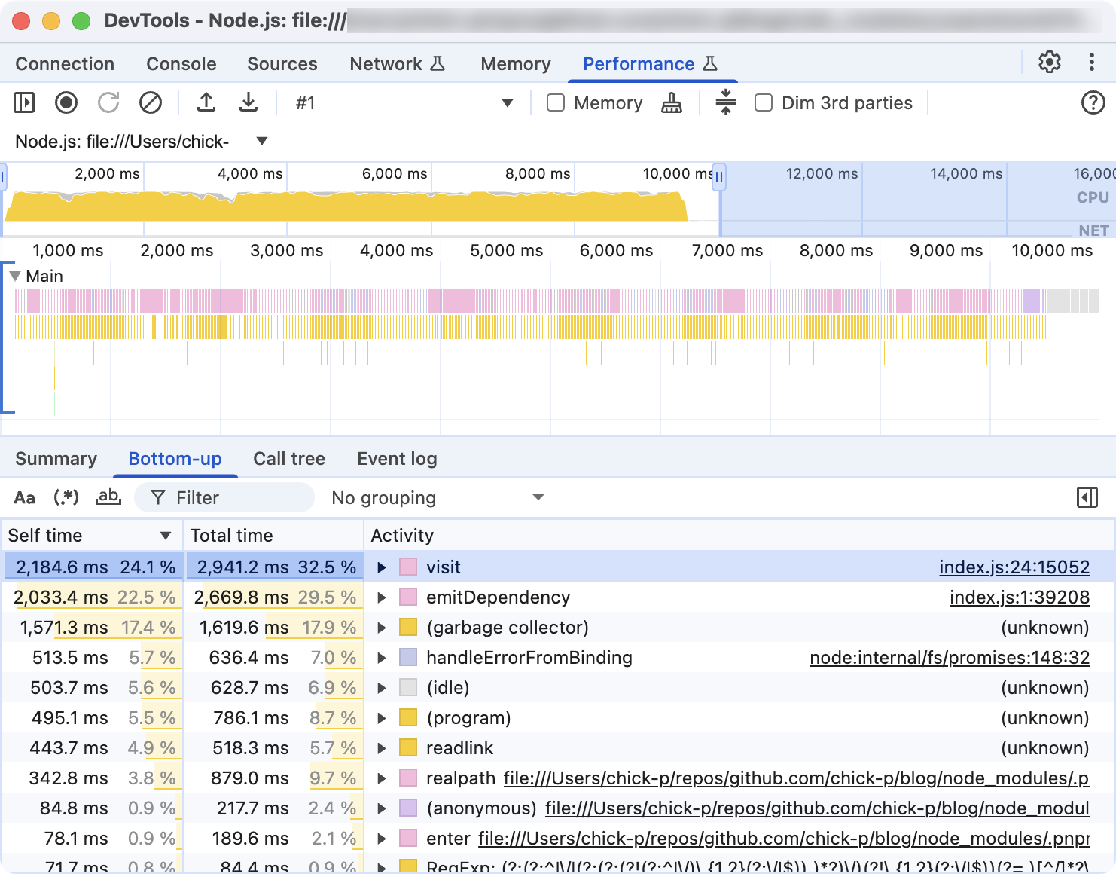The image size is (1116, 874).
Task: Clear the current performance recording
Action: (x=151, y=102)
